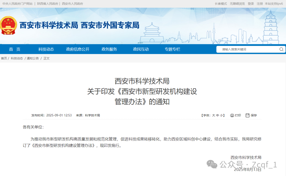Click the 登录 login link
Image resolution: width=286 pixels, height=176 pixels.
coord(251,4)
